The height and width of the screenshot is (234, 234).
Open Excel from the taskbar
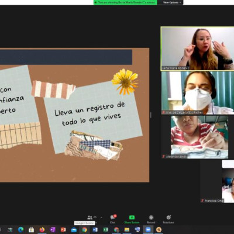tap(106, 230)
